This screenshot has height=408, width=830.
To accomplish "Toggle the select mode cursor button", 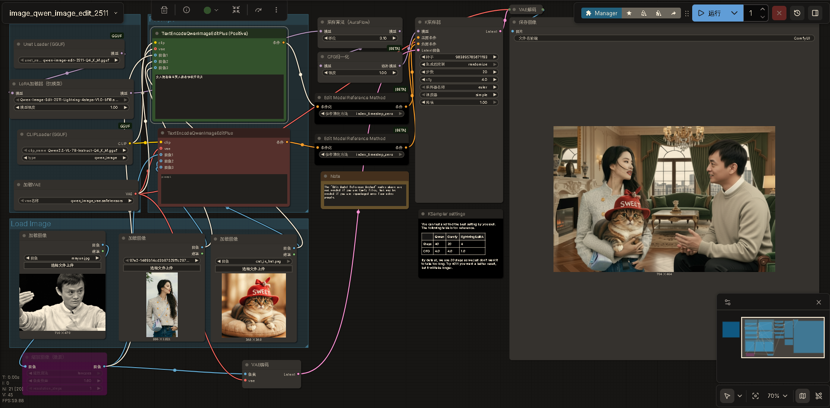I will click(727, 396).
